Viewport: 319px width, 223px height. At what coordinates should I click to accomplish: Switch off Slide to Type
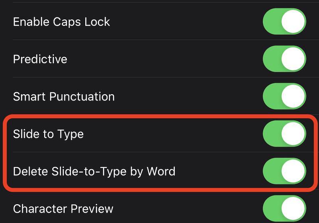click(284, 134)
